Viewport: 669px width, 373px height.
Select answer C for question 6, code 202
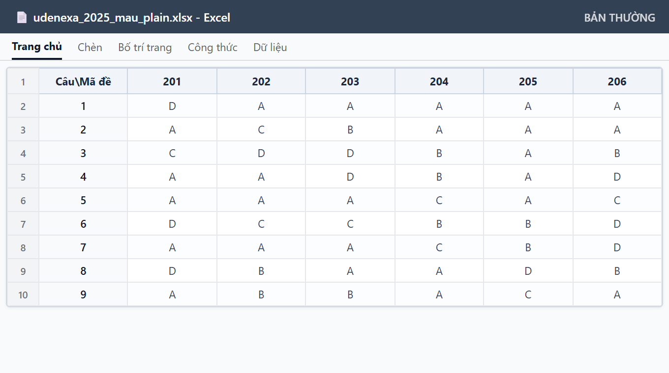pos(261,224)
